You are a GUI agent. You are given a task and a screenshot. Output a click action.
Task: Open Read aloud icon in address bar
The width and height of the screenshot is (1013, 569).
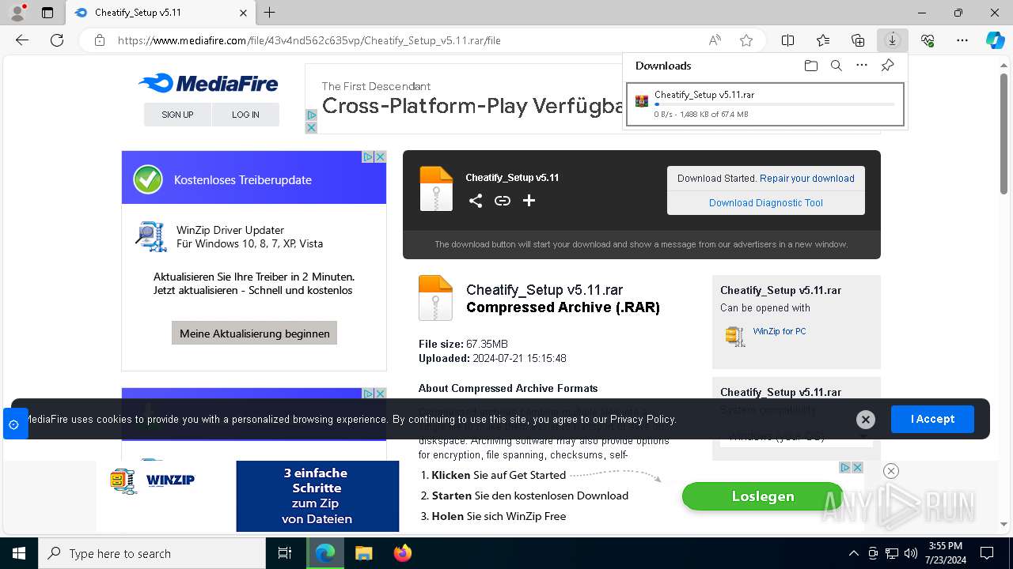[x=715, y=40]
